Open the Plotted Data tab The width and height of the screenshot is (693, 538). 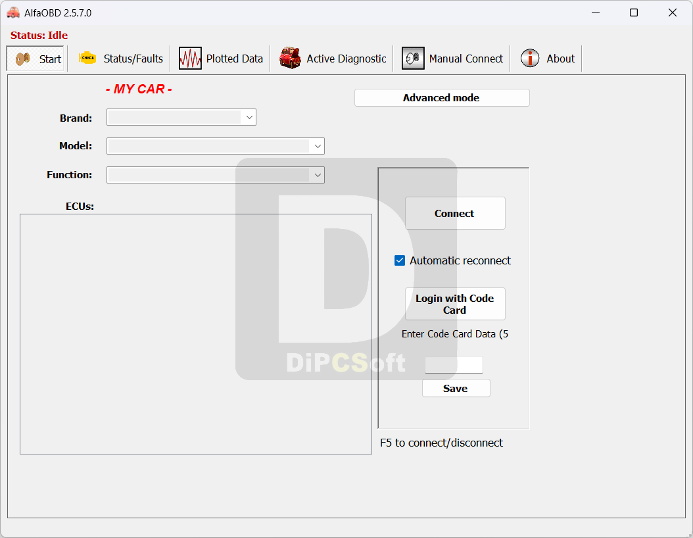[x=220, y=59]
